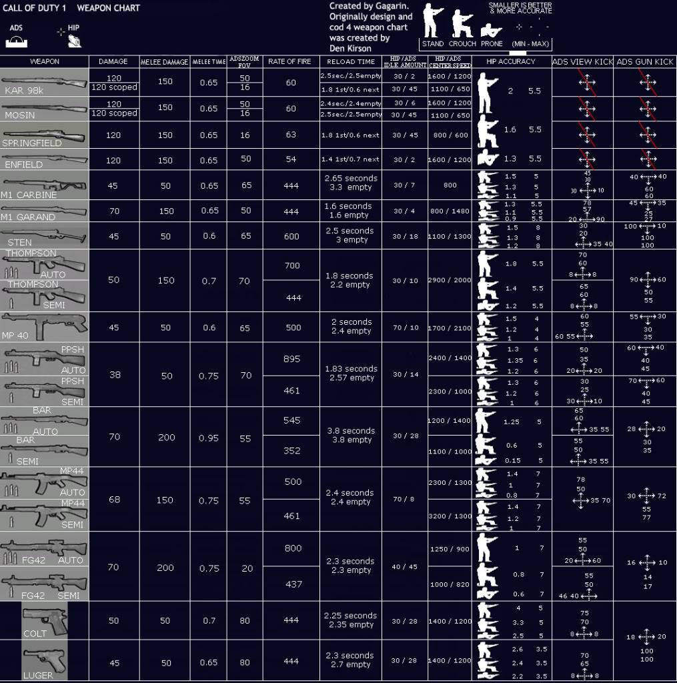Select PPSH auto rate of fire '895'
Image resolution: width=677 pixels, height=683 pixels.
click(292, 358)
